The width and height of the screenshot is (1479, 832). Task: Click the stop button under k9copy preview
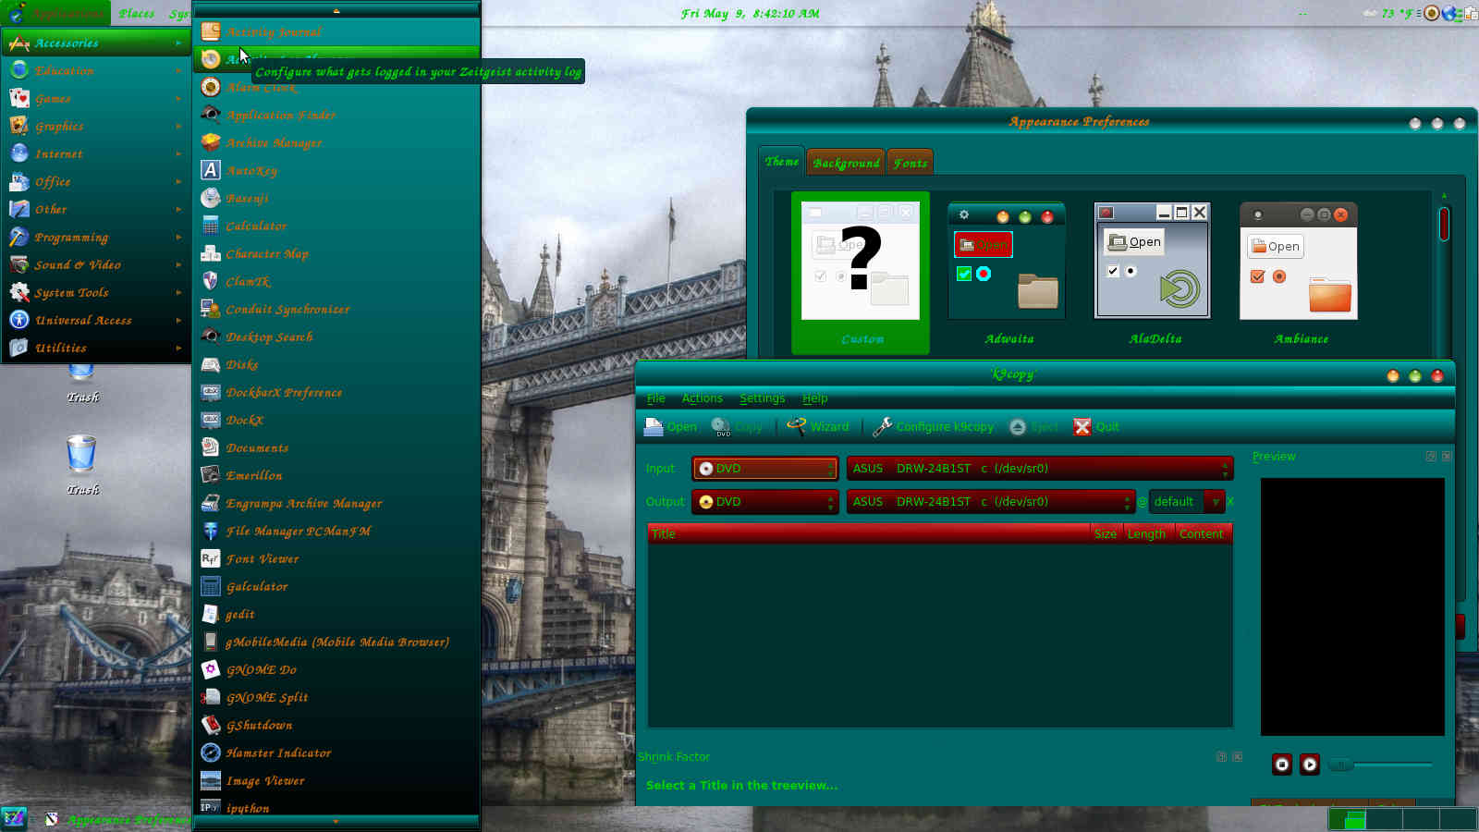(1282, 765)
